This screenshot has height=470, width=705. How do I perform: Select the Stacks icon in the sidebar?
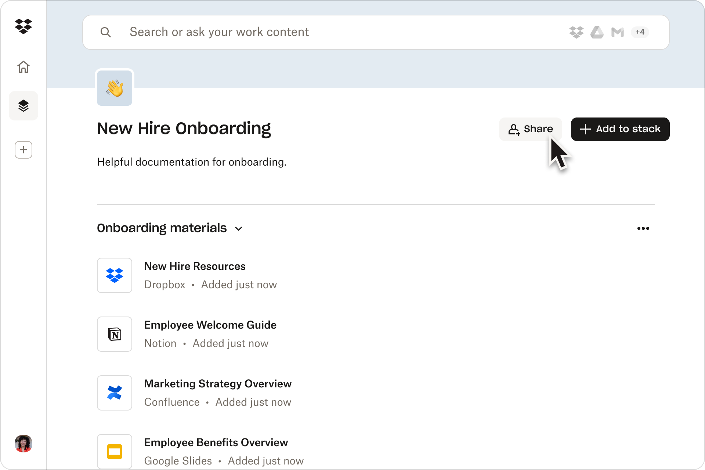click(x=23, y=106)
